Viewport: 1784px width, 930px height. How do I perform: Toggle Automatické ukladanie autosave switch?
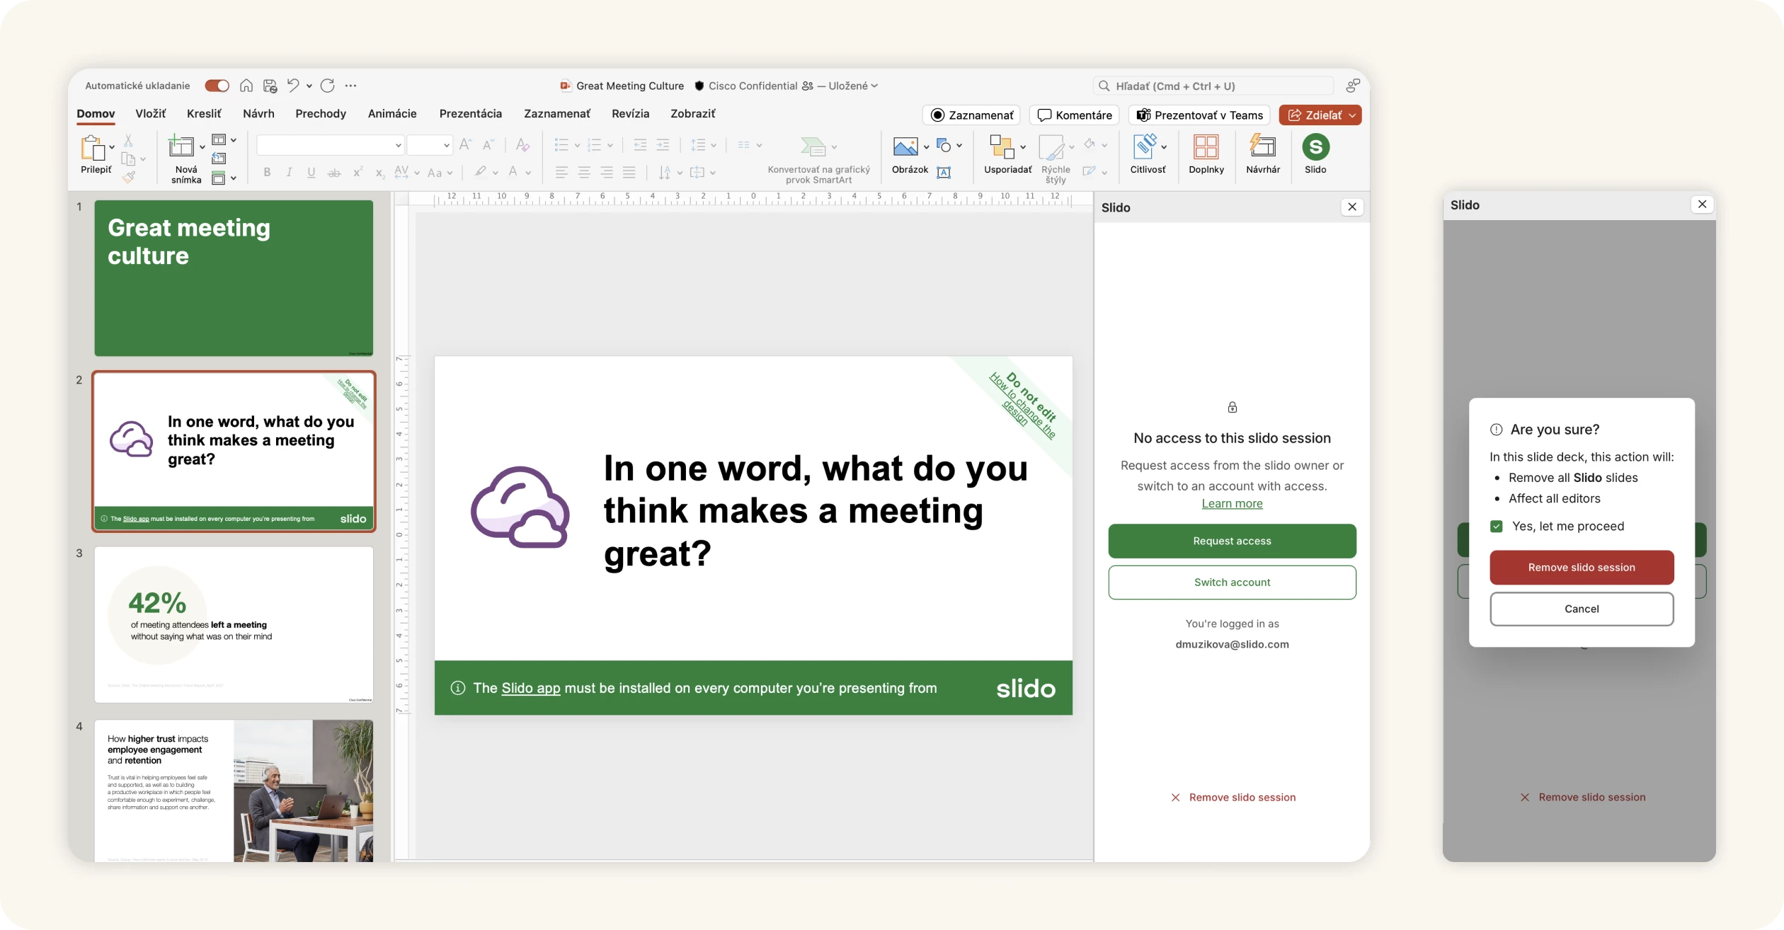pyautogui.click(x=217, y=86)
